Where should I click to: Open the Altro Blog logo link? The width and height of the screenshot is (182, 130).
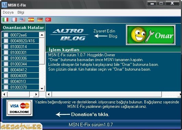(x=69, y=34)
